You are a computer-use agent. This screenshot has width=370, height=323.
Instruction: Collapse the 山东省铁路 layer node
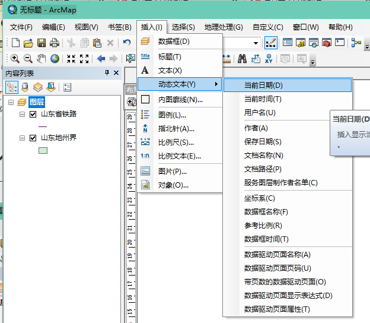pyautogui.click(x=22, y=115)
